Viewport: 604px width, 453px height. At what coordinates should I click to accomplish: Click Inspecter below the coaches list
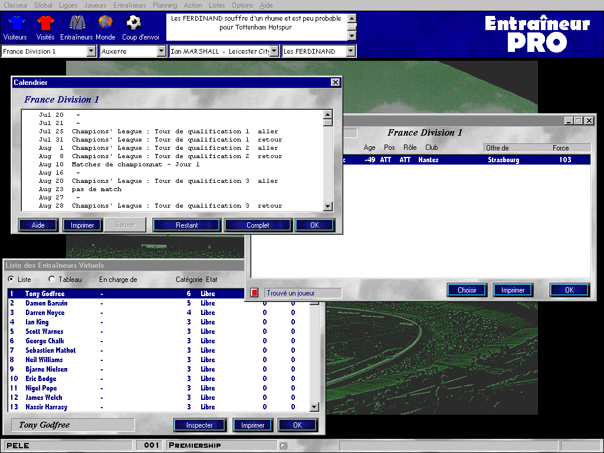(199, 425)
